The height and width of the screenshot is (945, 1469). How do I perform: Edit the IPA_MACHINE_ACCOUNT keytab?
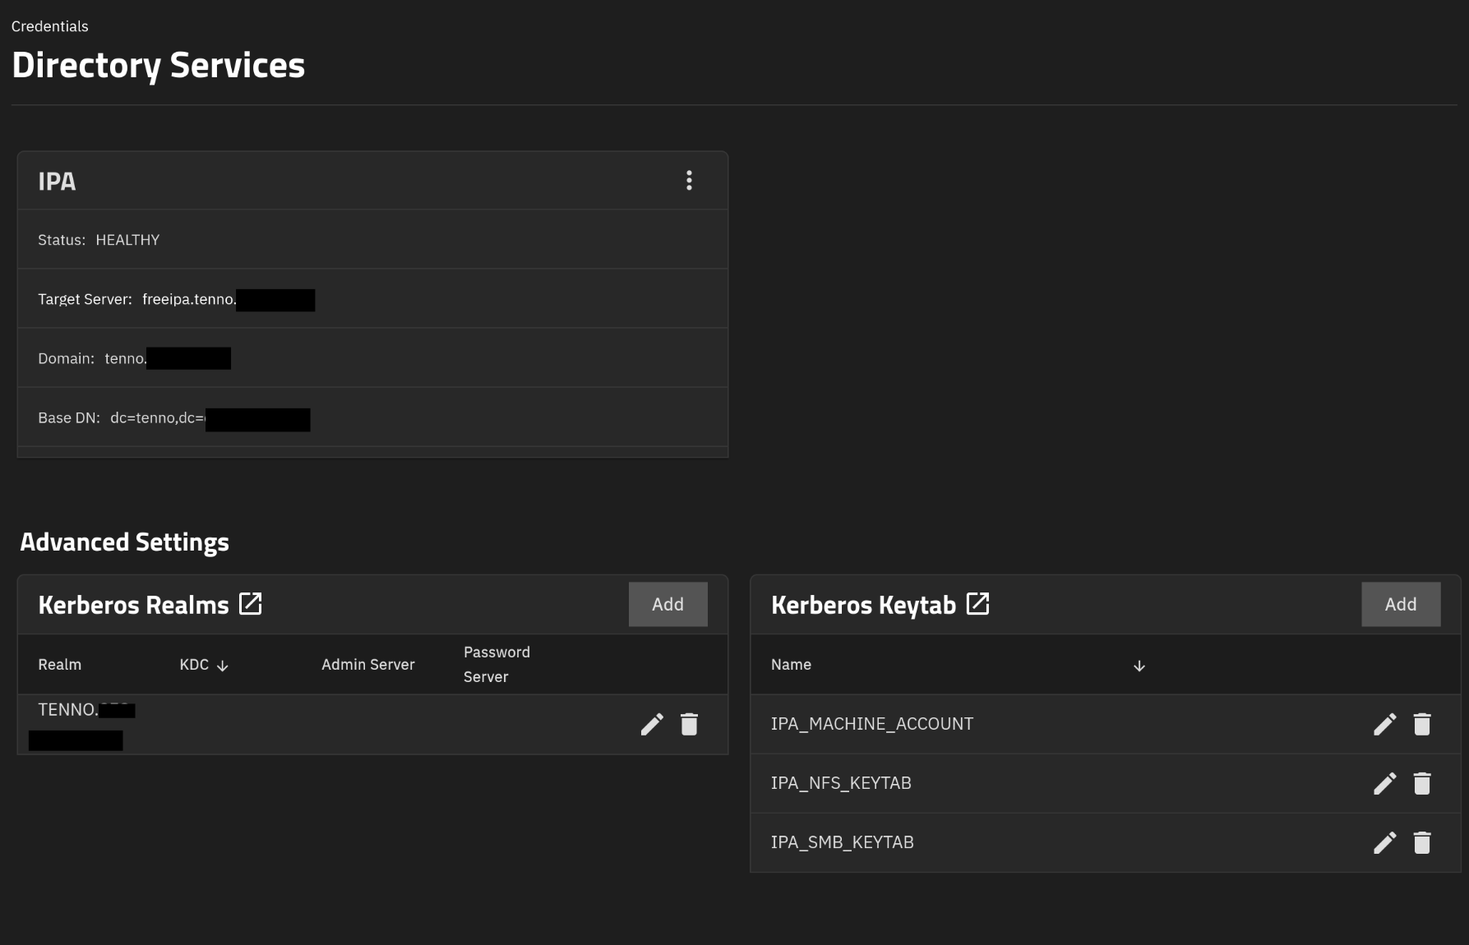1384,724
